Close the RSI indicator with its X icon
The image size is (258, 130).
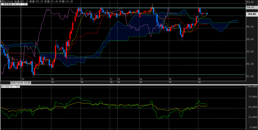(x=20, y=86)
